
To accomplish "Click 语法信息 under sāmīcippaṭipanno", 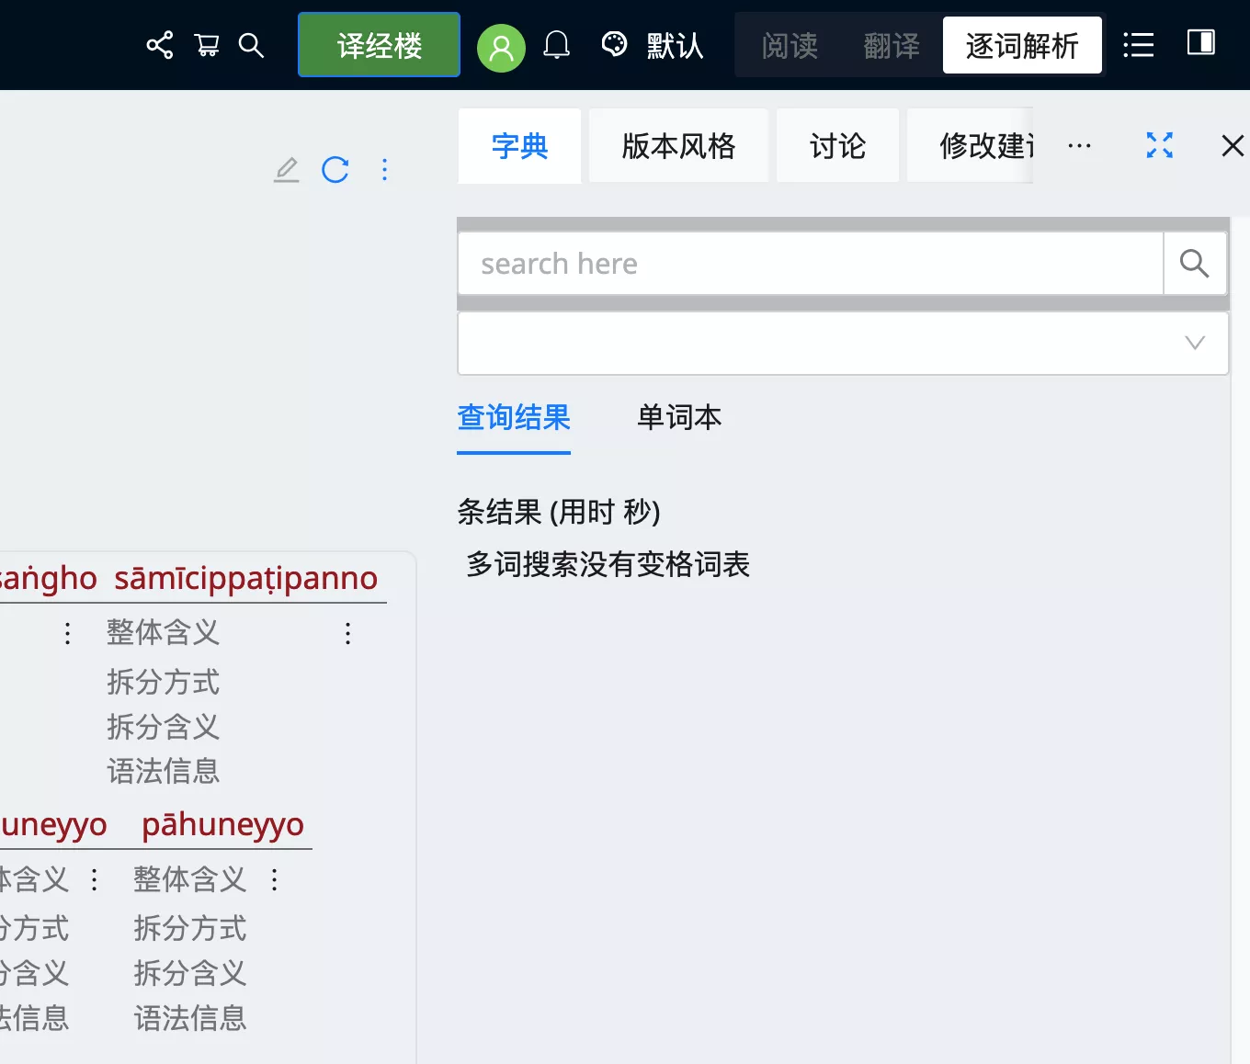I will pyautogui.click(x=164, y=771).
